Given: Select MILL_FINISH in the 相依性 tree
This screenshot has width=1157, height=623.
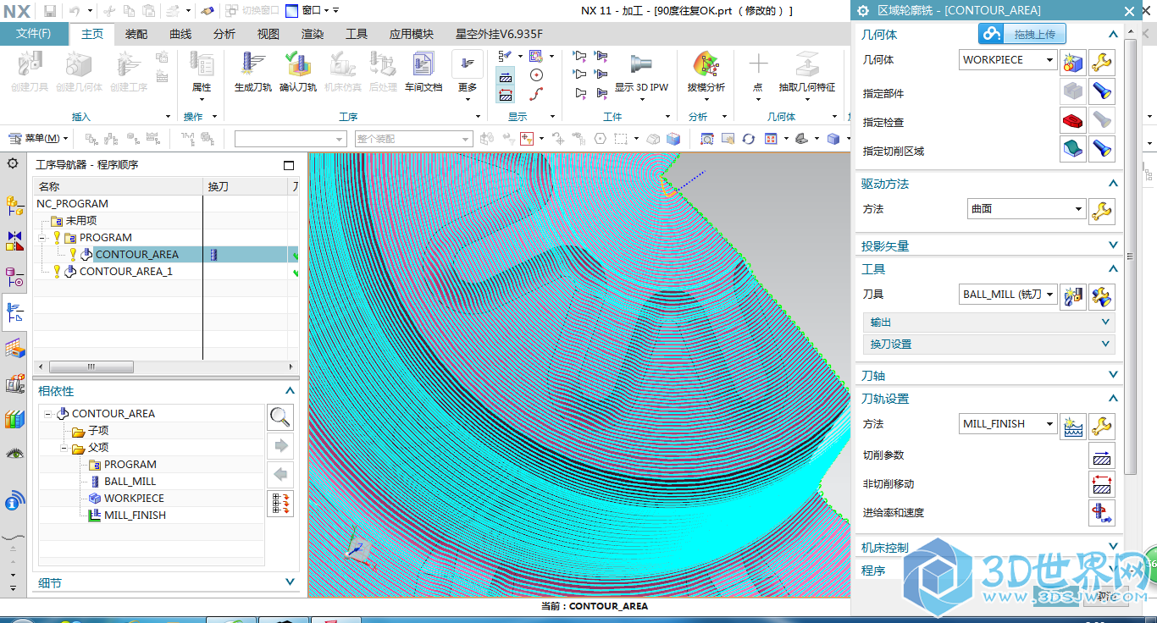Looking at the screenshot, I should [x=135, y=515].
